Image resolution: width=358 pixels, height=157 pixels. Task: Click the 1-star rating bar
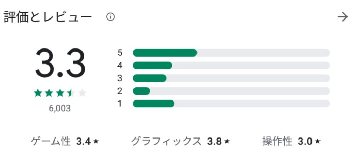pyautogui.click(x=231, y=104)
